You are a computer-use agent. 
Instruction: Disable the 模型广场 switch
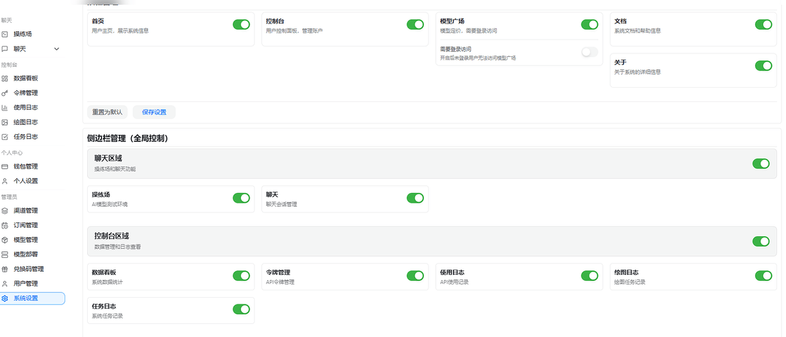coord(589,24)
